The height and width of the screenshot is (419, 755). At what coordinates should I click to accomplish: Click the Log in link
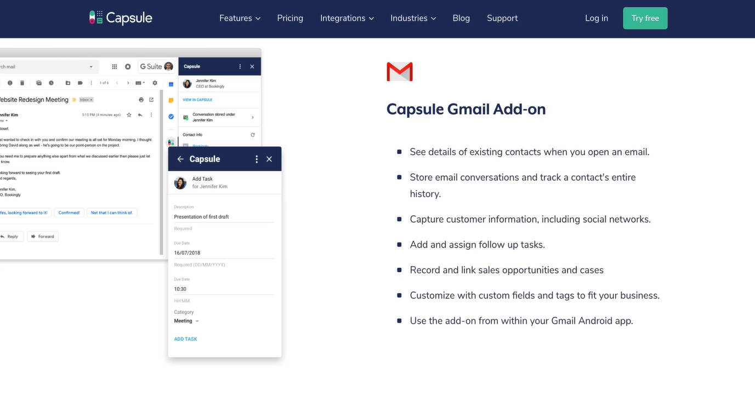(597, 18)
